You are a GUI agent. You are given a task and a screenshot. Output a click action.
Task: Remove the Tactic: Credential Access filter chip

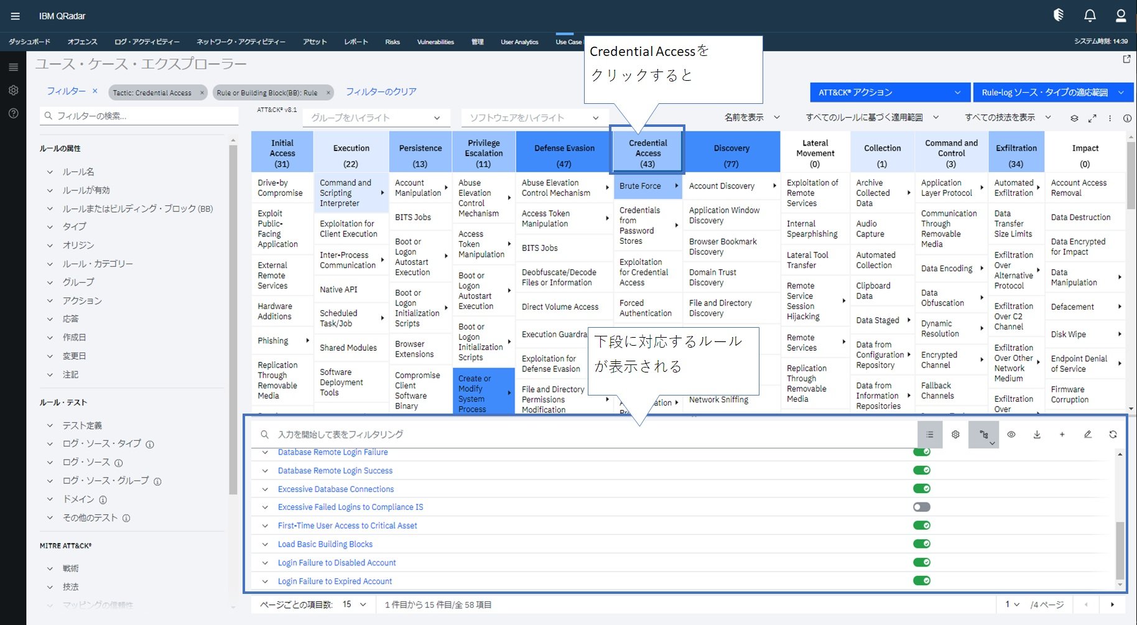coord(202,93)
